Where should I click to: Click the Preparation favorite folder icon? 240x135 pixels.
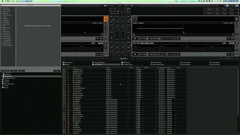[x=64, y=63]
